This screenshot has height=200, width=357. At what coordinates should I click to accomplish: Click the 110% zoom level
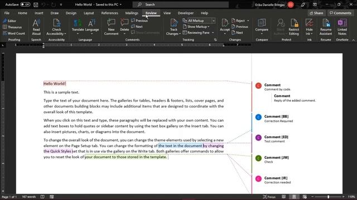tap(351, 197)
